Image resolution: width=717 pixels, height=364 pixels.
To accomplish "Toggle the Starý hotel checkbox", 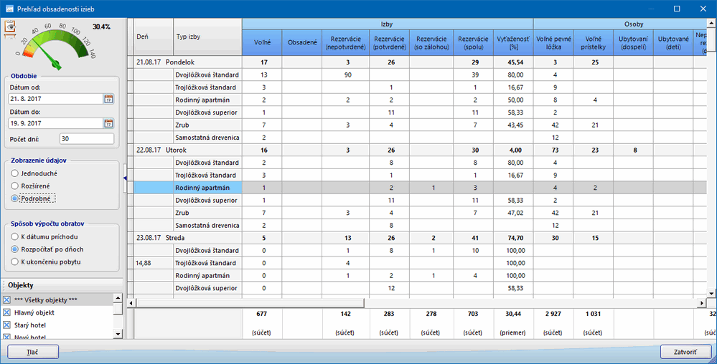I will [7, 325].
